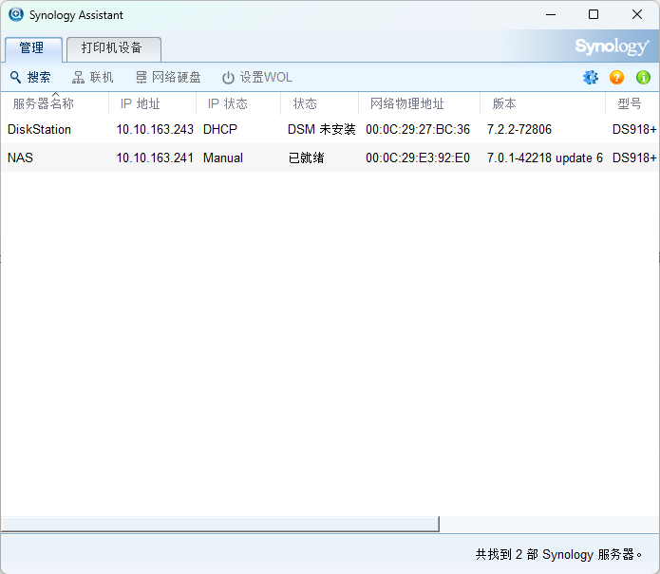Click the 已就绪 status cell
The width and height of the screenshot is (660, 574).
click(x=306, y=157)
